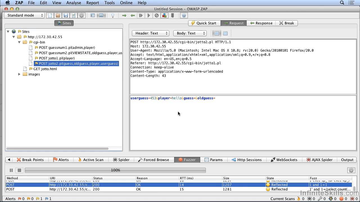Open the Http Sessions tab
The image size is (360, 202).
pyautogui.click(x=247, y=160)
